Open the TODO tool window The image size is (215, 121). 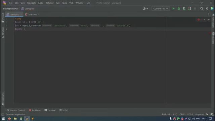(64, 110)
